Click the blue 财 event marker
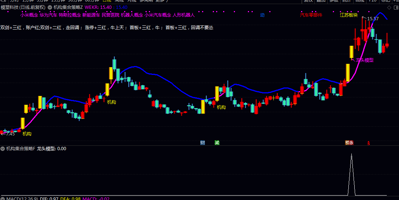Screen dimensions: 399x200 pos(202,143)
